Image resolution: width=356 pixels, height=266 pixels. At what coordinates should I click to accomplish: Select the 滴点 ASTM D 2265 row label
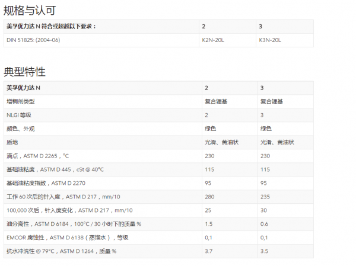pos(37,156)
